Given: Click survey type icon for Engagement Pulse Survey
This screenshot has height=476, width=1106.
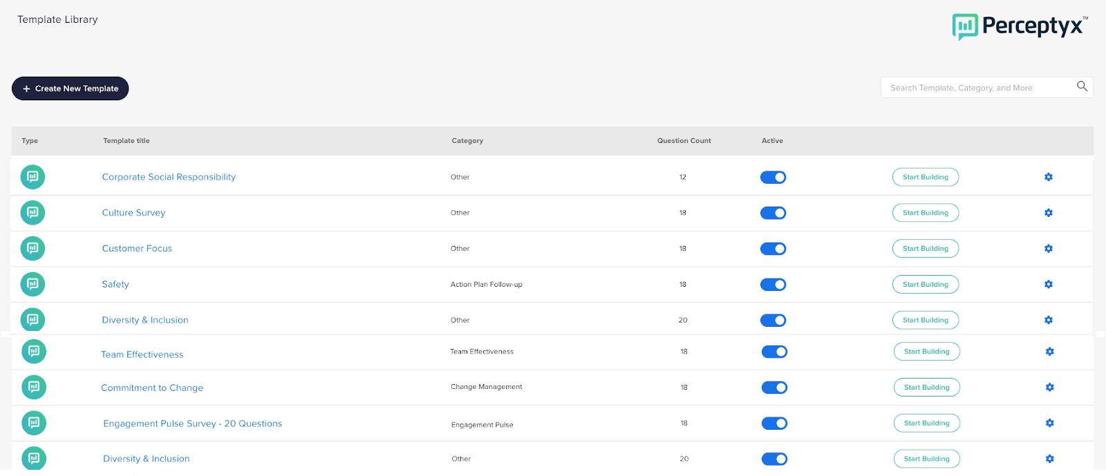Looking at the screenshot, I should click(x=34, y=423).
